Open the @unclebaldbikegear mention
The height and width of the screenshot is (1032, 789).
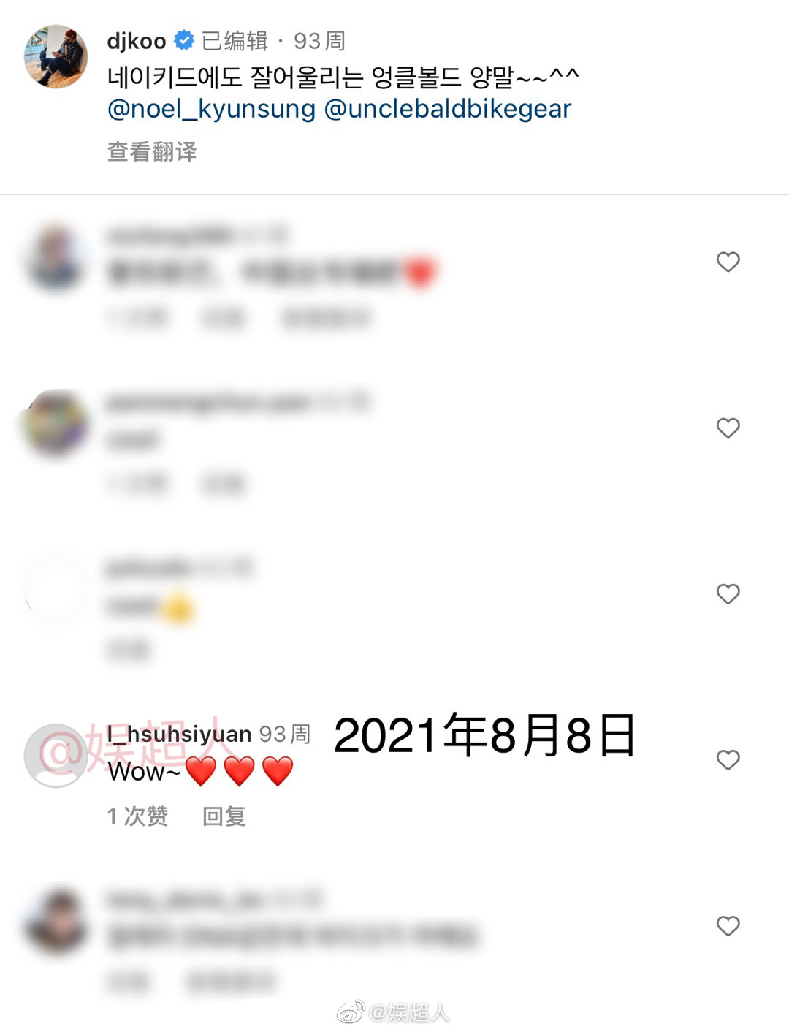(447, 109)
